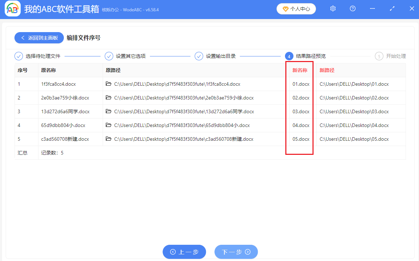419x261 pixels.
Task: Open settings with the gear icon
Action: tap(333, 8)
